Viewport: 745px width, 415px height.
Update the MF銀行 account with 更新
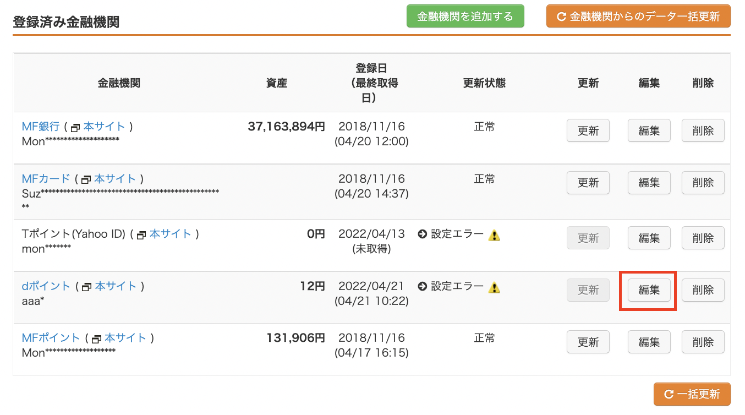pos(588,131)
